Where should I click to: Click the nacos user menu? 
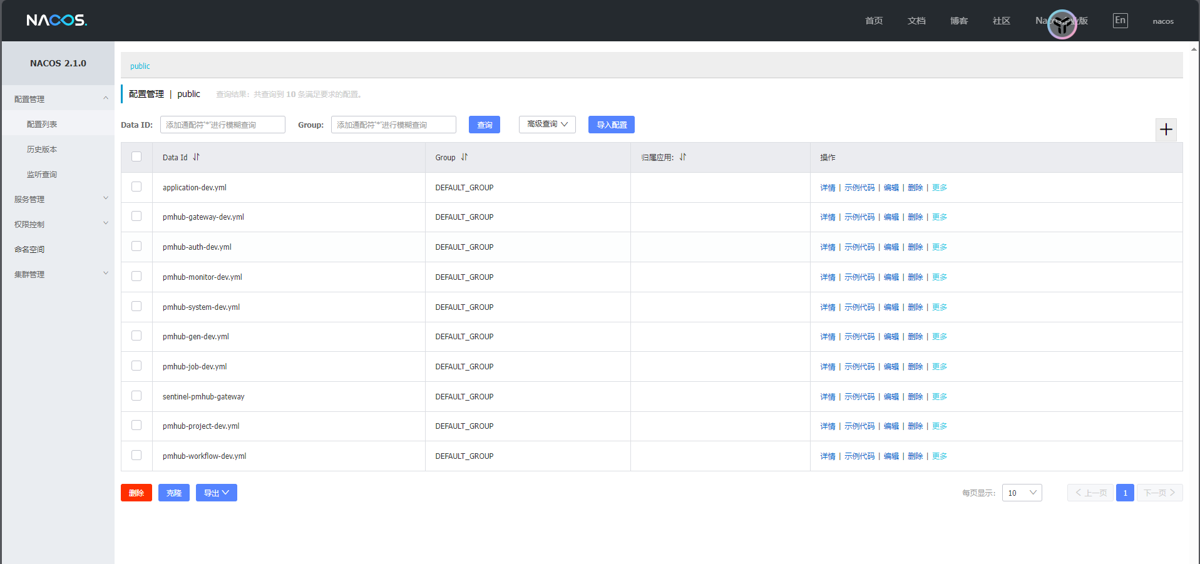[x=1163, y=21]
